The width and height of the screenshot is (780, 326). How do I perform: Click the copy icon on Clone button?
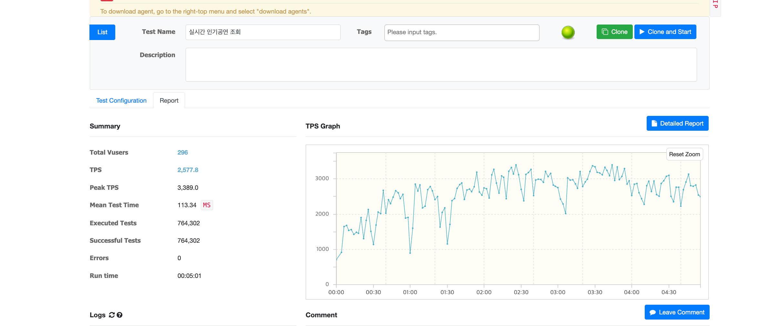click(x=605, y=32)
